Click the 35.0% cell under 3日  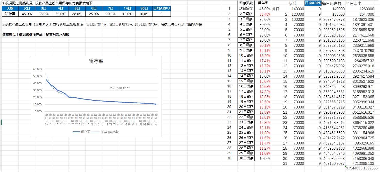point(44,14)
